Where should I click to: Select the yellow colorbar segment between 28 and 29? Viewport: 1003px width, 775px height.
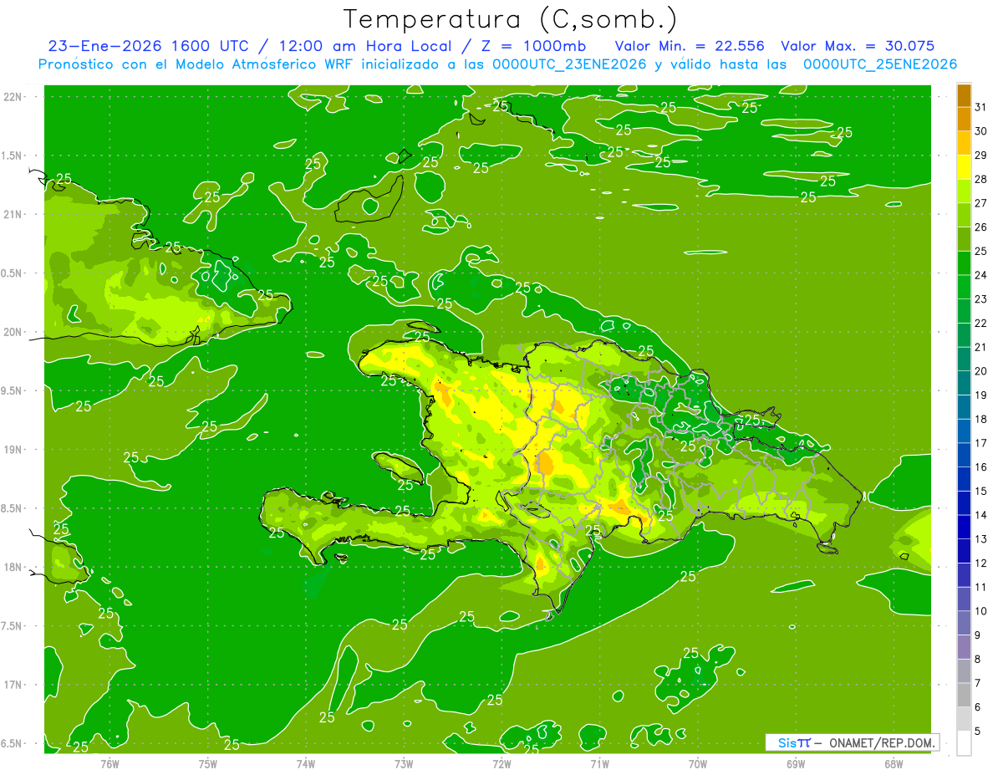pos(964,167)
